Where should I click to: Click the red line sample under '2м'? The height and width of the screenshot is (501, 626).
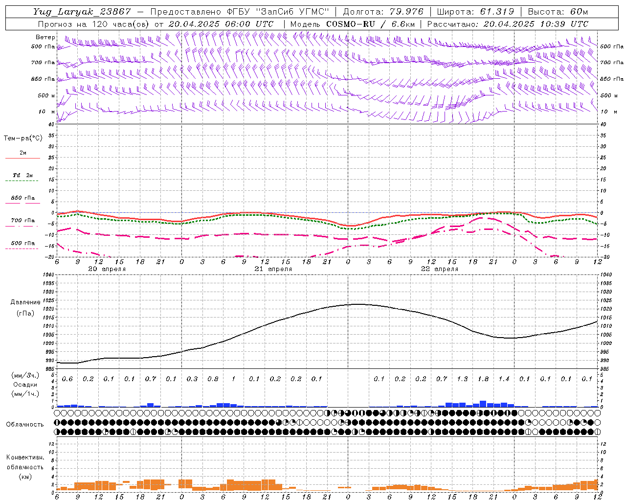pos(22,159)
